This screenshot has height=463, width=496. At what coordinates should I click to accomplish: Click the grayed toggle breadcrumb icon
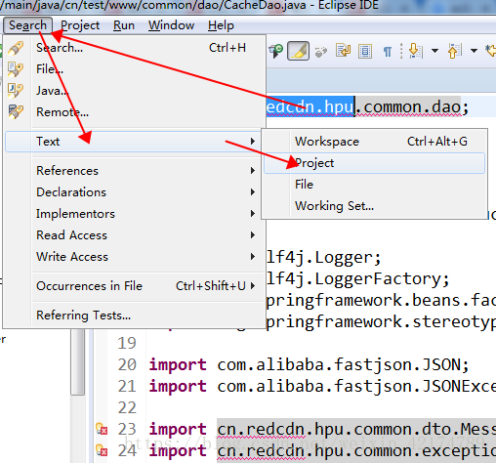coord(321,52)
